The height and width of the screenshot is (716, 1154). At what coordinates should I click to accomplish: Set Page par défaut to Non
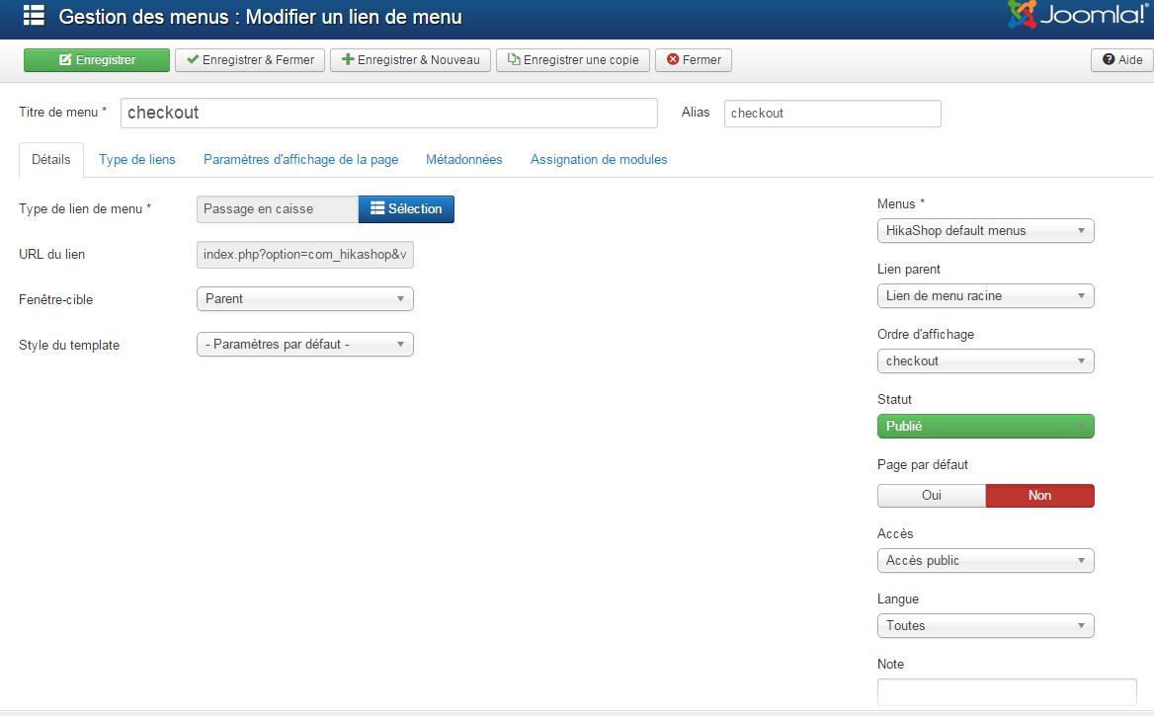pyautogui.click(x=1040, y=495)
